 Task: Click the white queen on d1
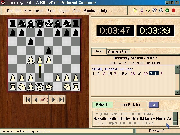coord(40,87)
